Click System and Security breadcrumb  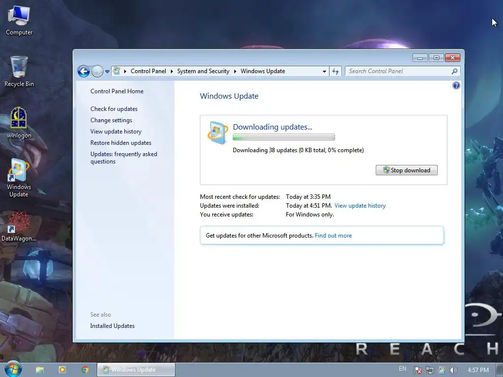click(203, 71)
